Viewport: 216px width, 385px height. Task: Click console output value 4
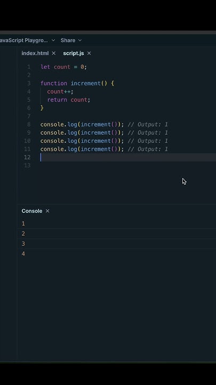click(23, 254)
